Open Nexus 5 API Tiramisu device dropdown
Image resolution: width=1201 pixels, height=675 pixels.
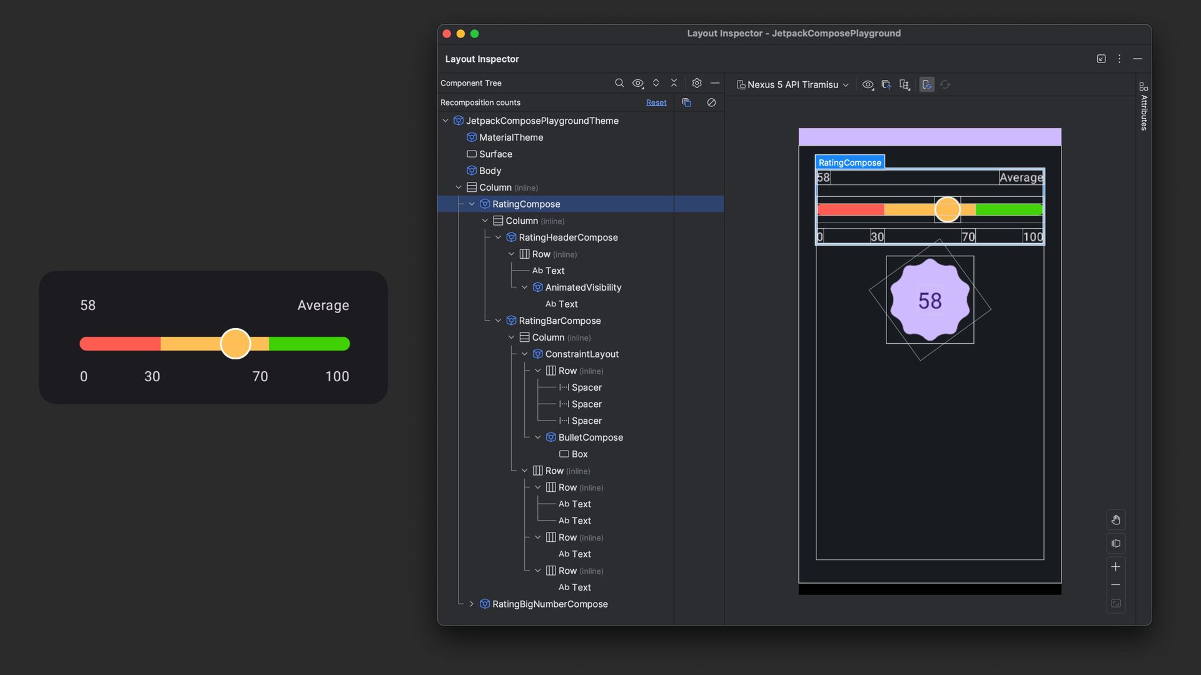tap(793, 85)
